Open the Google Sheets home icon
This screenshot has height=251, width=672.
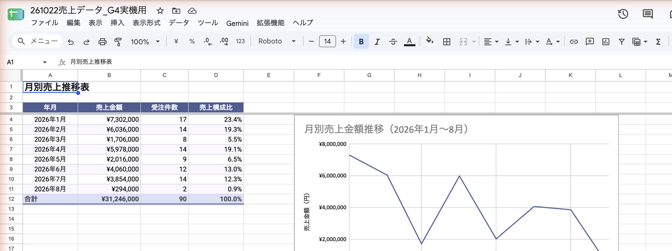(x=16, y=14)
